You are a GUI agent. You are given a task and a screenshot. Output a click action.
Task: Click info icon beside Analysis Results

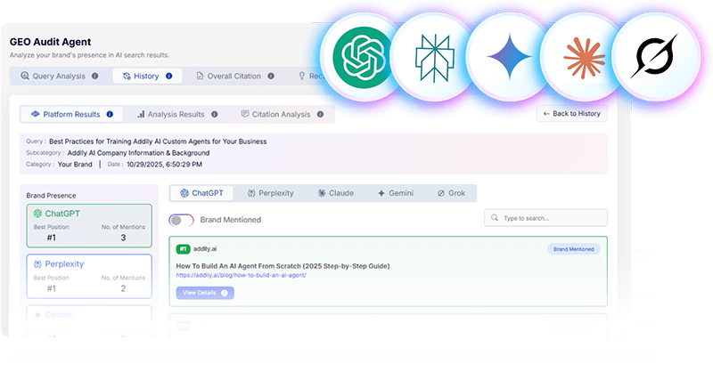215,115
